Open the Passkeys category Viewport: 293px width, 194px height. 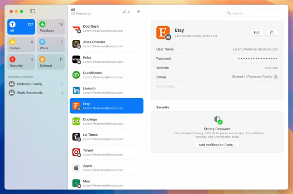point(51,27)
